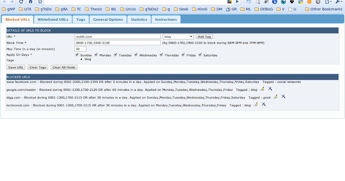345x181 pixels.
Task: Open the gMP bookmarks folder
Action: pos(9,9)
